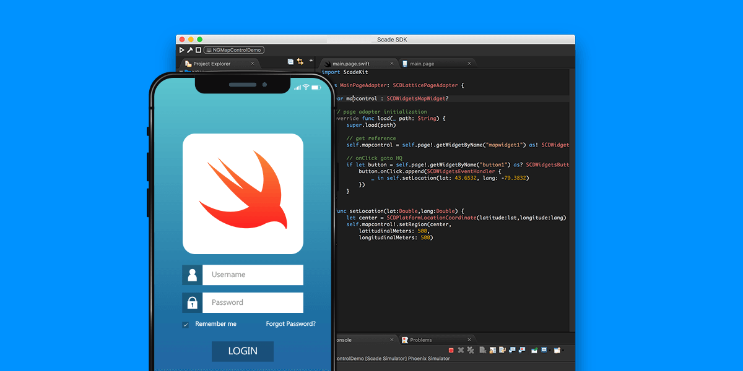Toggle the Remember me checkbox
The image size is (743, 371).
pyautogui.click(x=185, y=325)
